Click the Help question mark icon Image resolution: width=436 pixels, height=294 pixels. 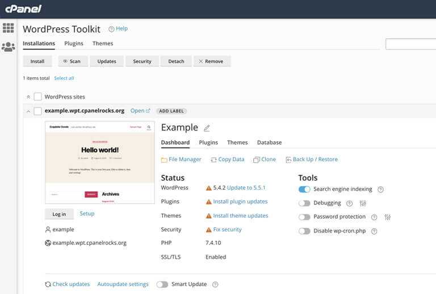[x=111, y=29]
